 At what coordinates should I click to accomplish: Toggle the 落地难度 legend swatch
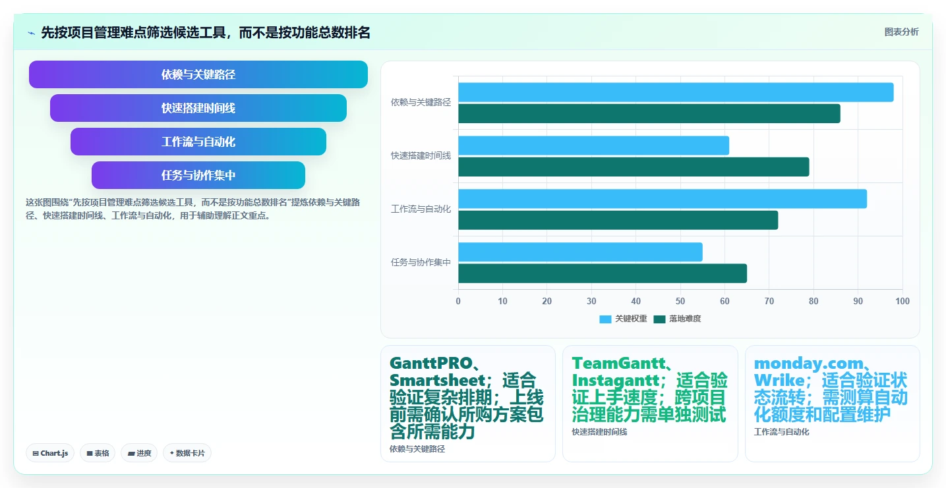click(x=659, y=319)
